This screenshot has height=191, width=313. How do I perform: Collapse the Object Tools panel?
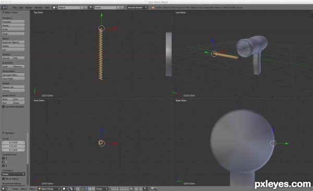[3, 13]
